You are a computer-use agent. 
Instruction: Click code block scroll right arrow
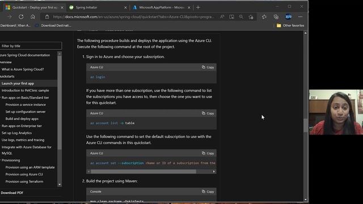click(x=214, y=171)
